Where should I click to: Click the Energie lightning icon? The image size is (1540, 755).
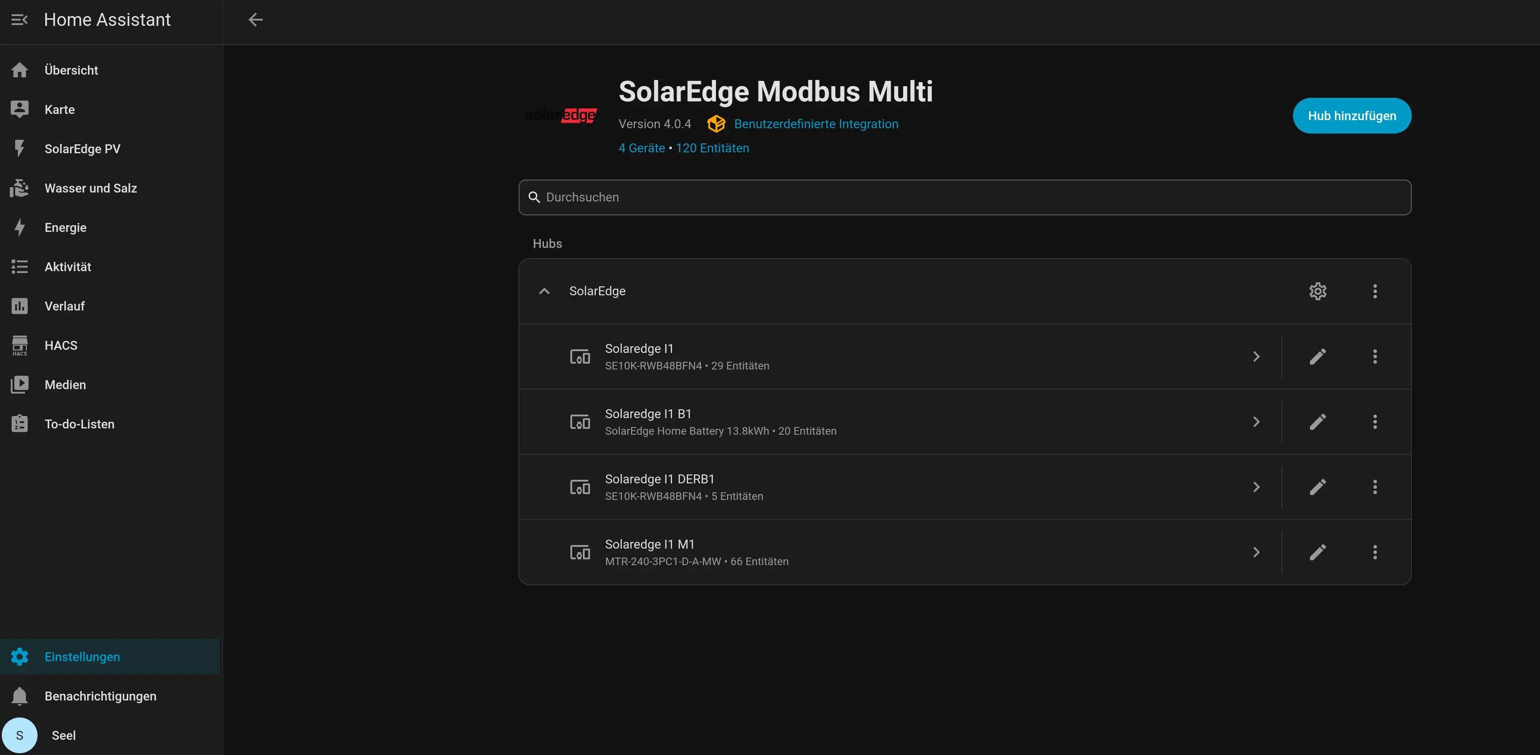(20, 228)
